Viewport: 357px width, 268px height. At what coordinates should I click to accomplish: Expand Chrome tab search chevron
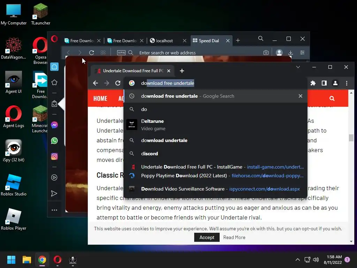[298, 67]
